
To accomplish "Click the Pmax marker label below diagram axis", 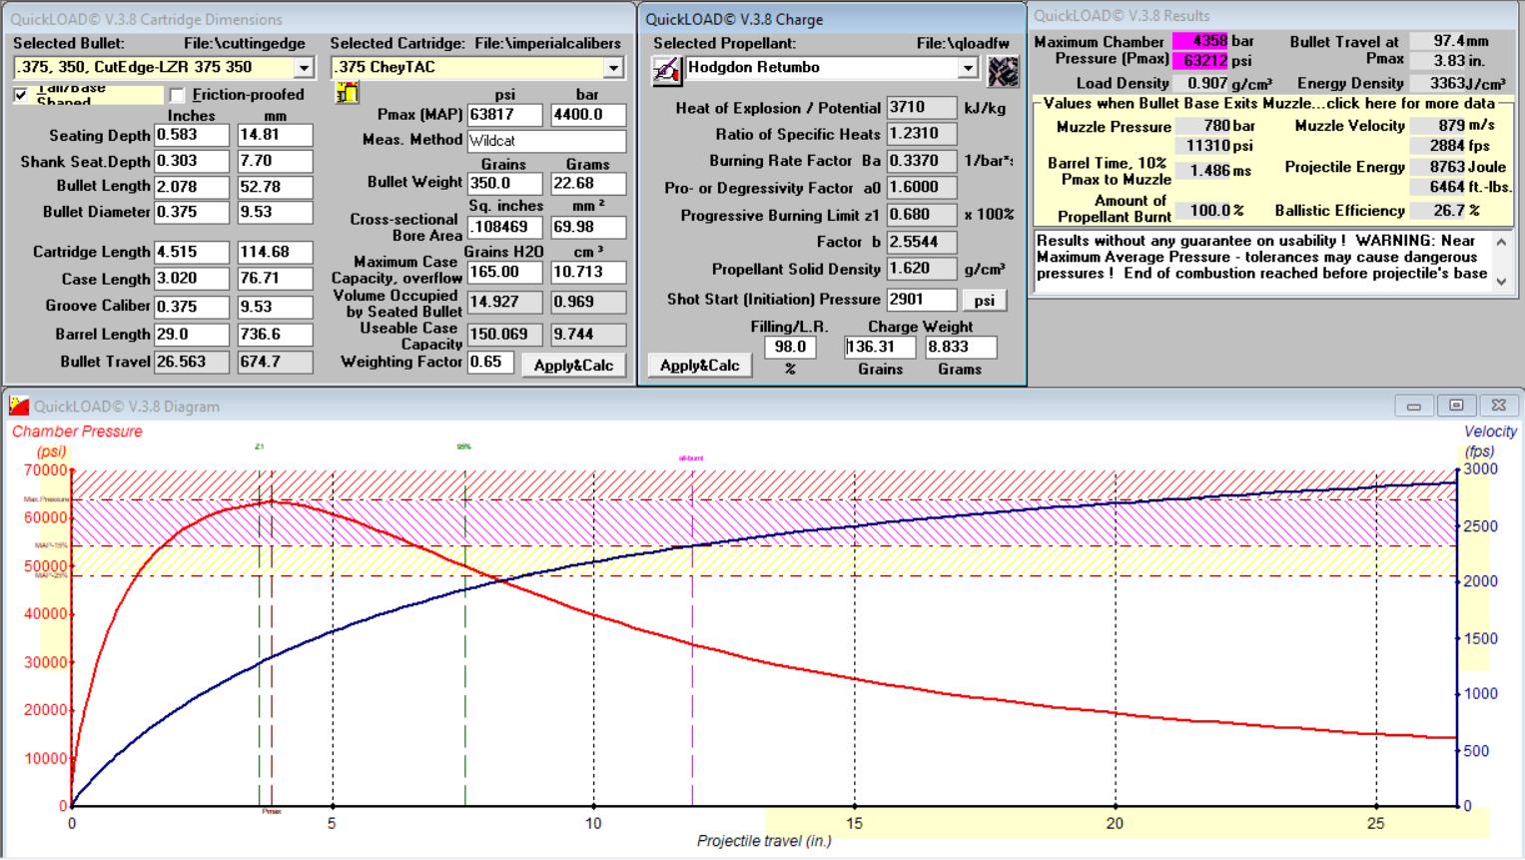I will [272, 812].
